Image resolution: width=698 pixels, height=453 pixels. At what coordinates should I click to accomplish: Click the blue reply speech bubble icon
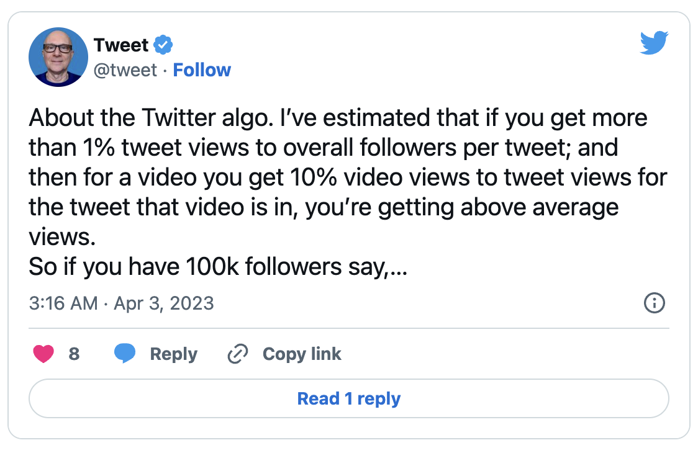click(125, 353)
